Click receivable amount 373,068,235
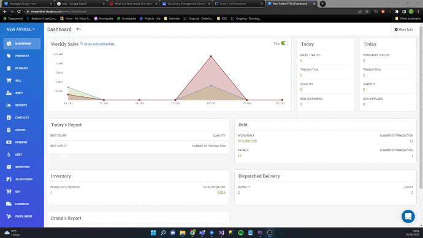Viewport: 423px width, 238px height. pos(247,141)
